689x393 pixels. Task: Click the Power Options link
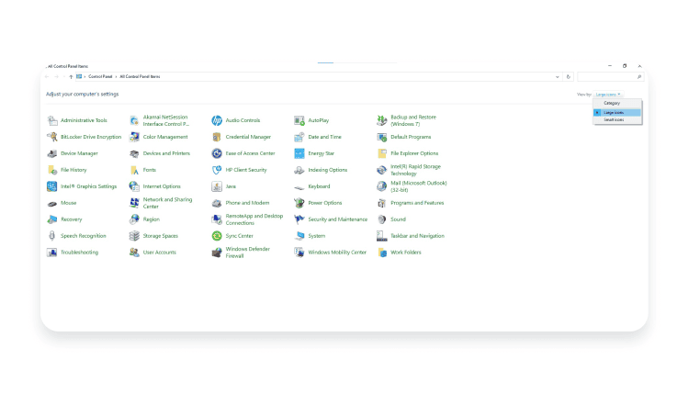point(324,203)
